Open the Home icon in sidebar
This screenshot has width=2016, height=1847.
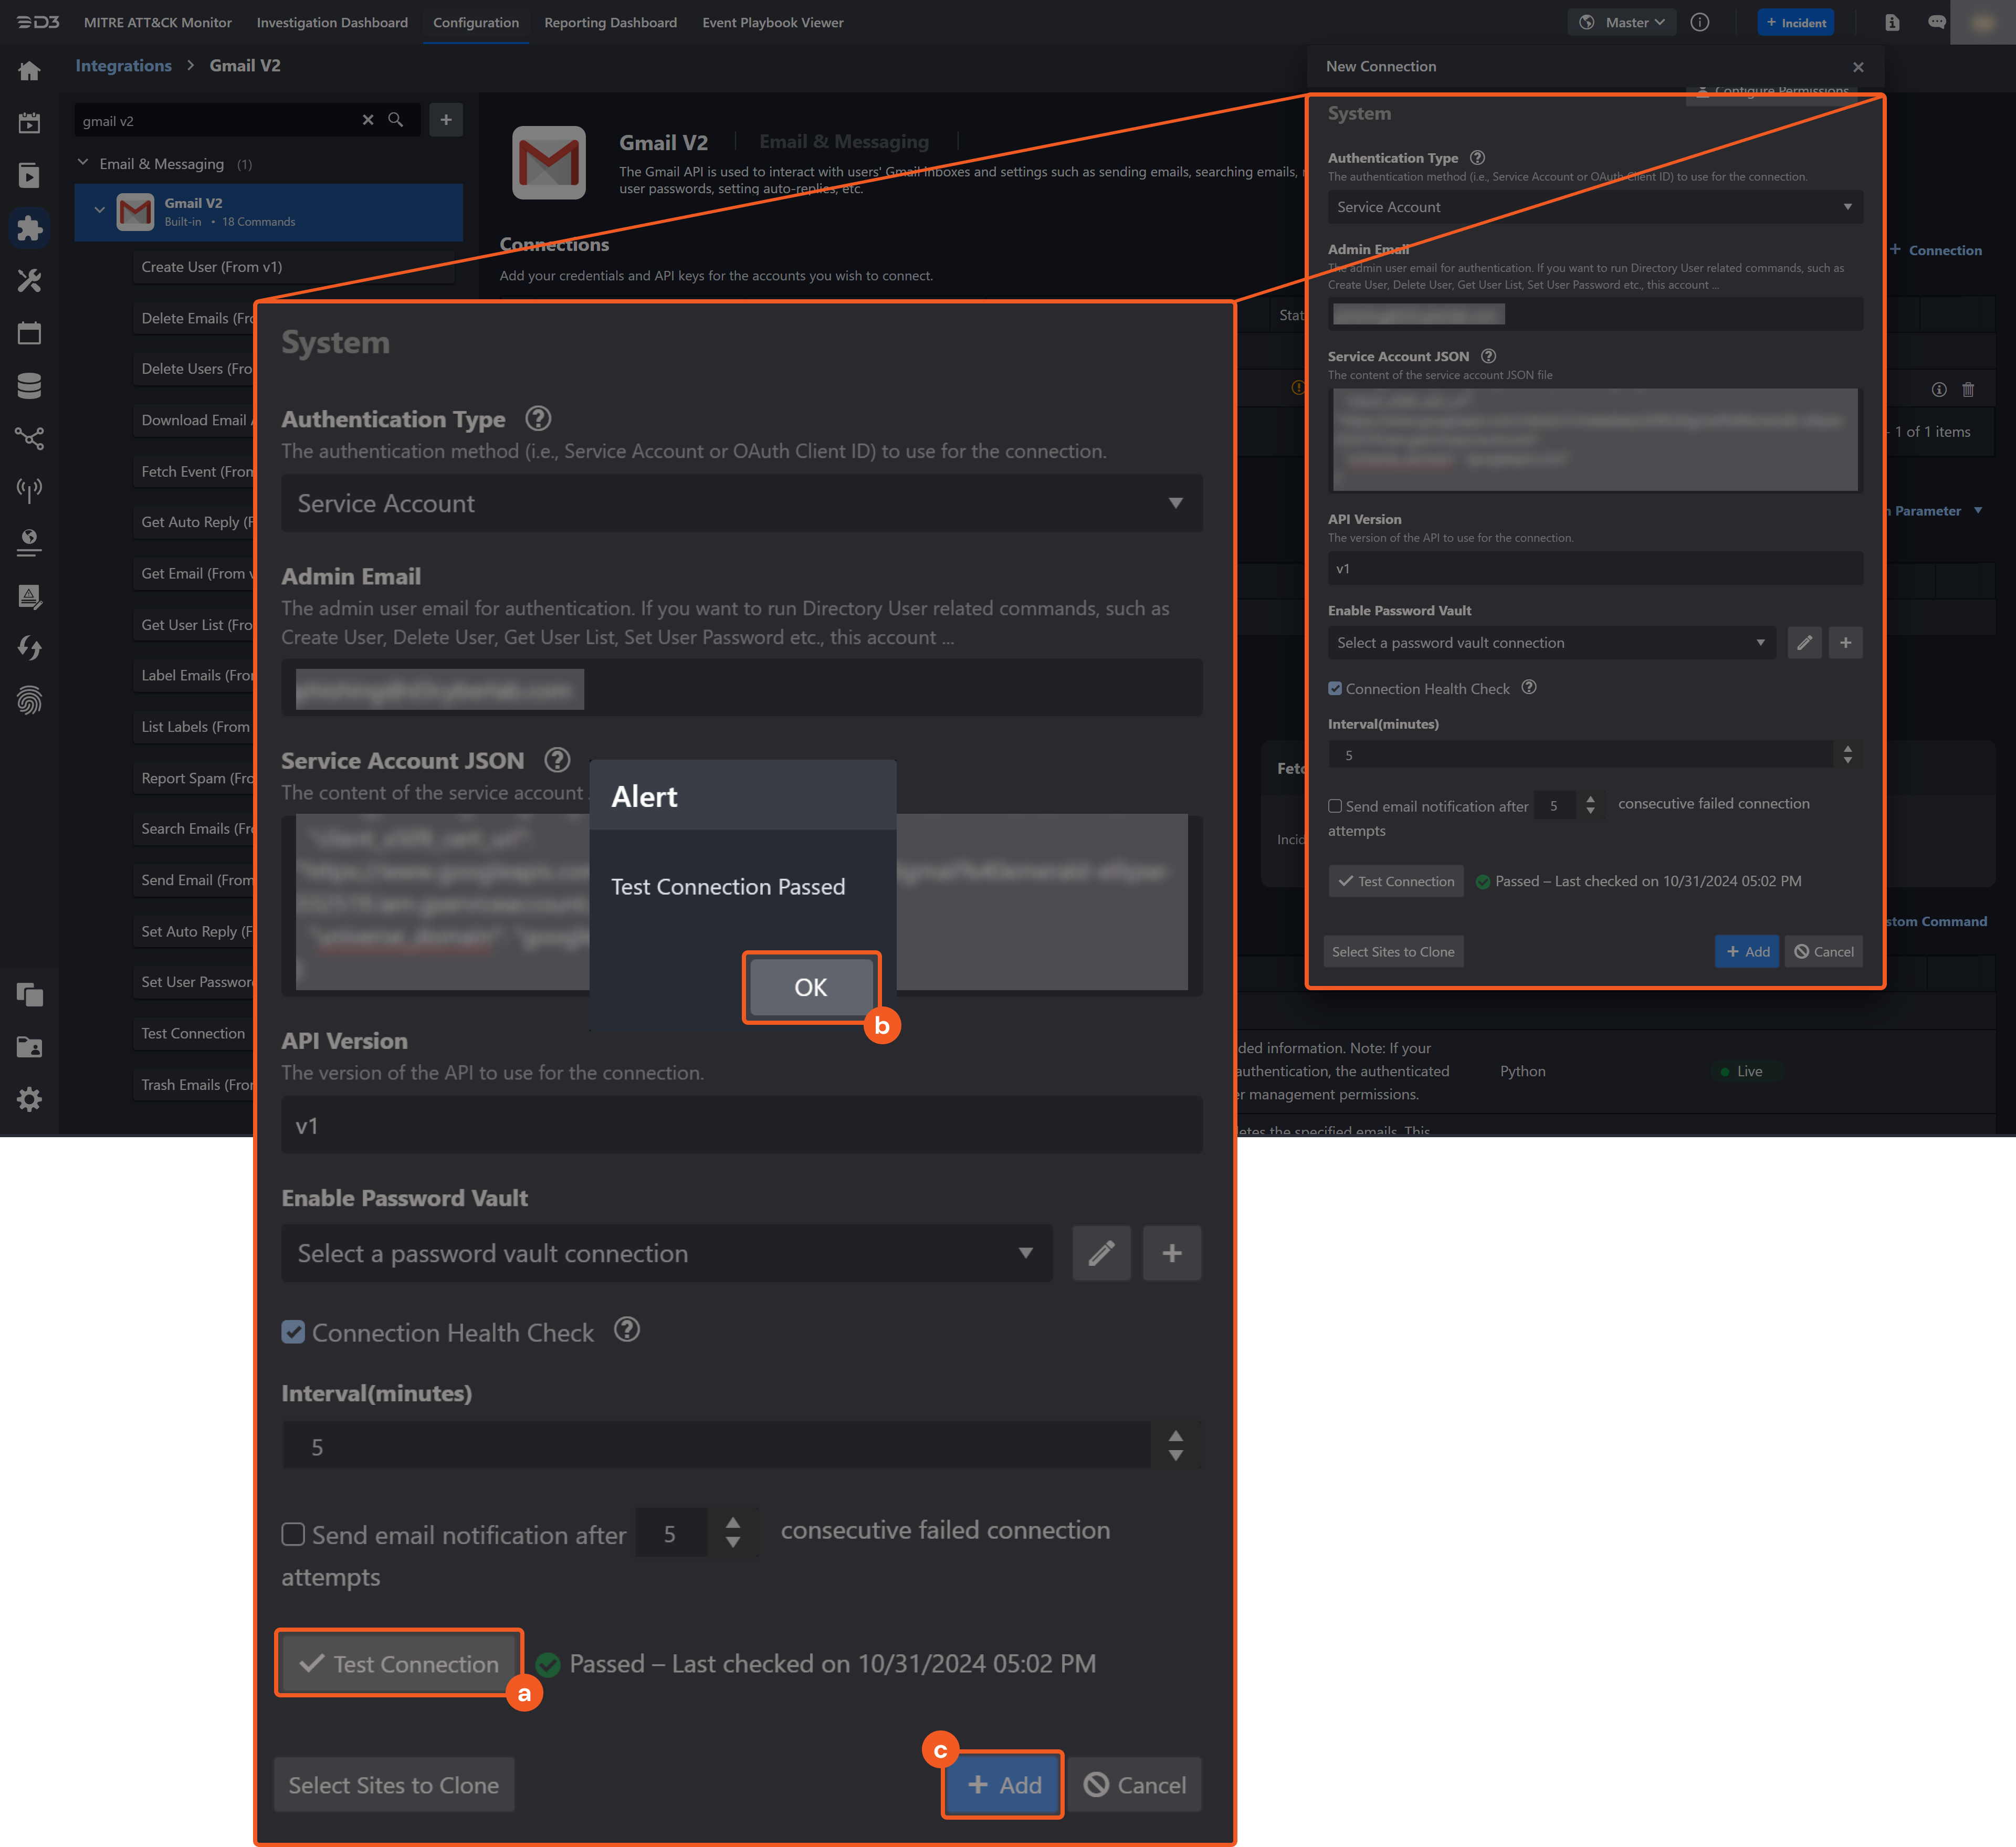tap(29, 70)
